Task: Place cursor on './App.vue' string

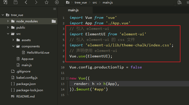Action: [118, 23]
